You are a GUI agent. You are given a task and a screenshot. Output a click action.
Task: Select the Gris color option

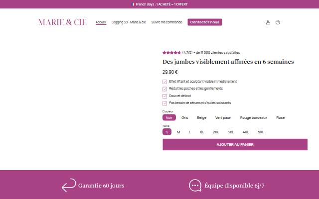(x=185, y=117)
